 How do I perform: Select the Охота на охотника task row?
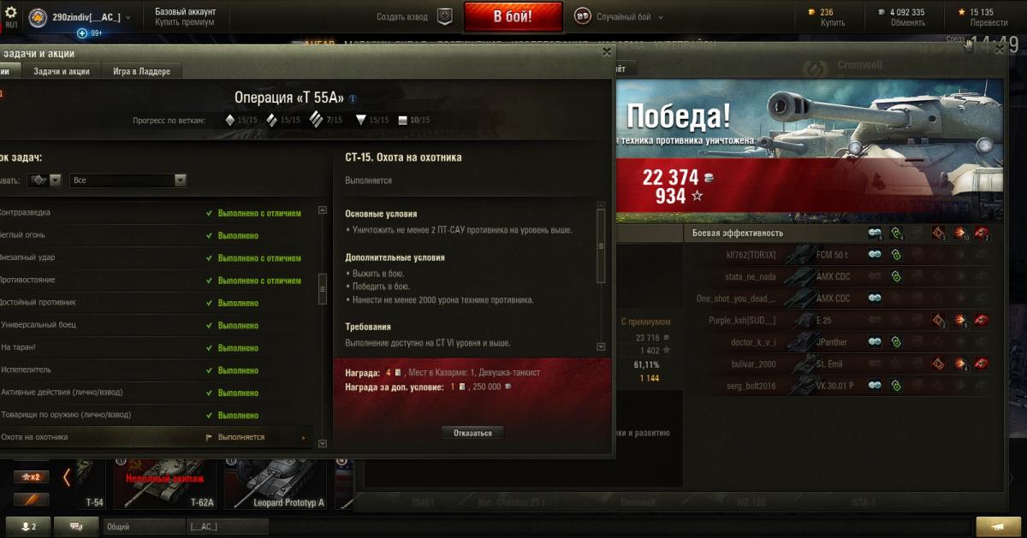tap(154, 437)
